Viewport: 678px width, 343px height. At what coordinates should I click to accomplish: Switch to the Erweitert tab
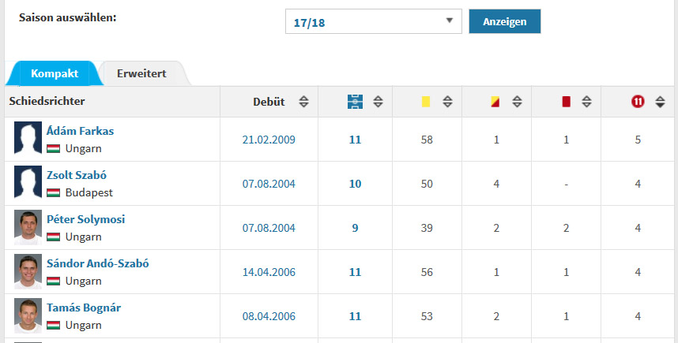pos(141,73)
